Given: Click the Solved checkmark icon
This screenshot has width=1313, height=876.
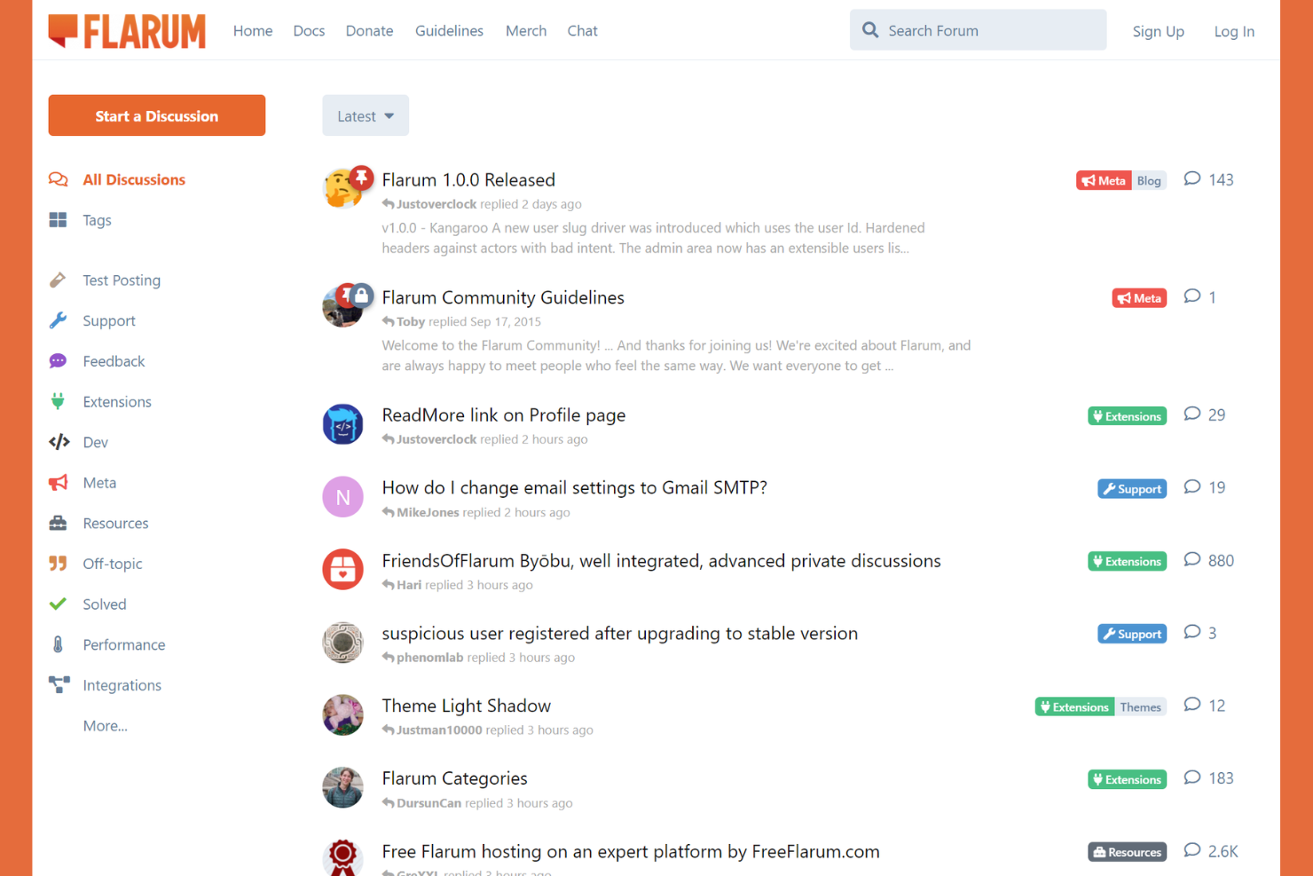Looking at the screenshot, I should (59, 604).
